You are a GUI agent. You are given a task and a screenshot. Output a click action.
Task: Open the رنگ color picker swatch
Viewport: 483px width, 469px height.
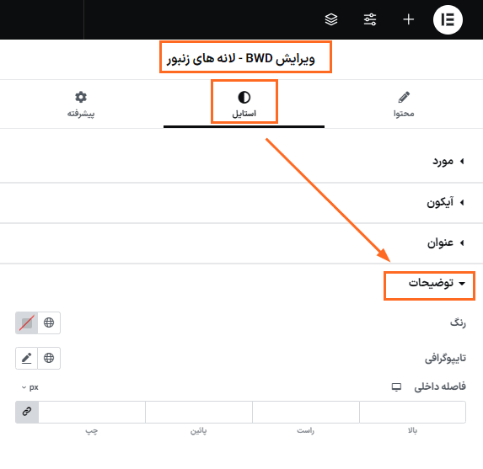click(x=27, y=322)
